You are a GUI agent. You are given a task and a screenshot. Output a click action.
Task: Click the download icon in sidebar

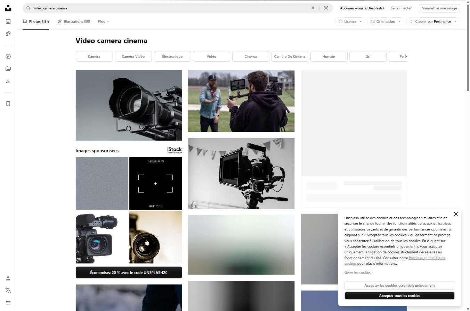(8, 81)
